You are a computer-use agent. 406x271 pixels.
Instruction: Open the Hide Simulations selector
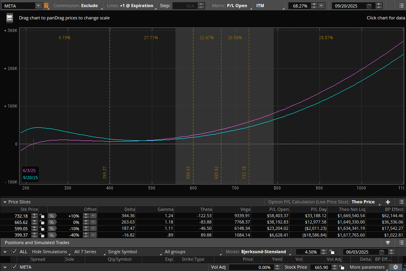pyautogui.click(x=50, y=252)
